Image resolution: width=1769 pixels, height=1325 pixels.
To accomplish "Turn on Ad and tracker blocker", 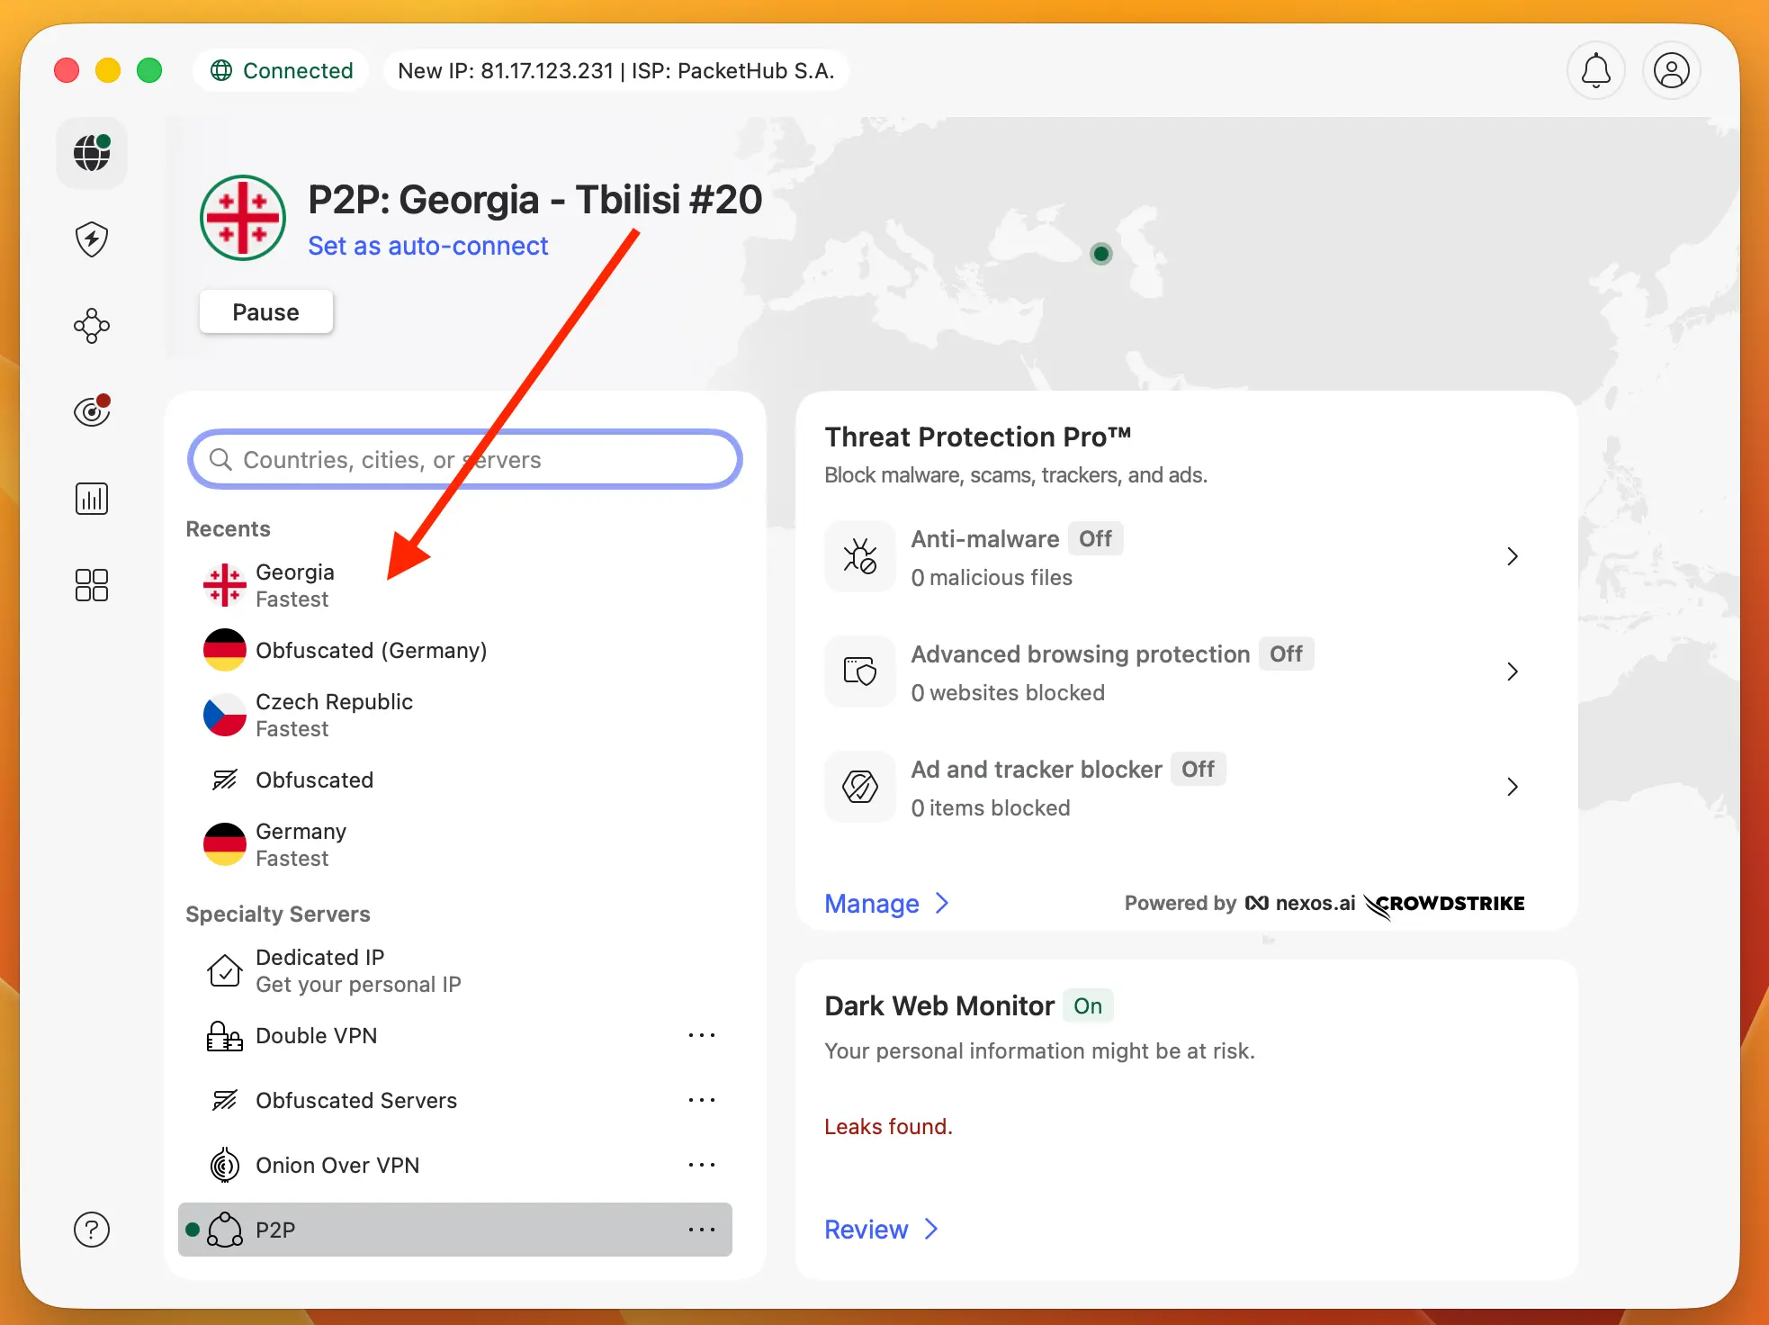I will coord(1199,769).
